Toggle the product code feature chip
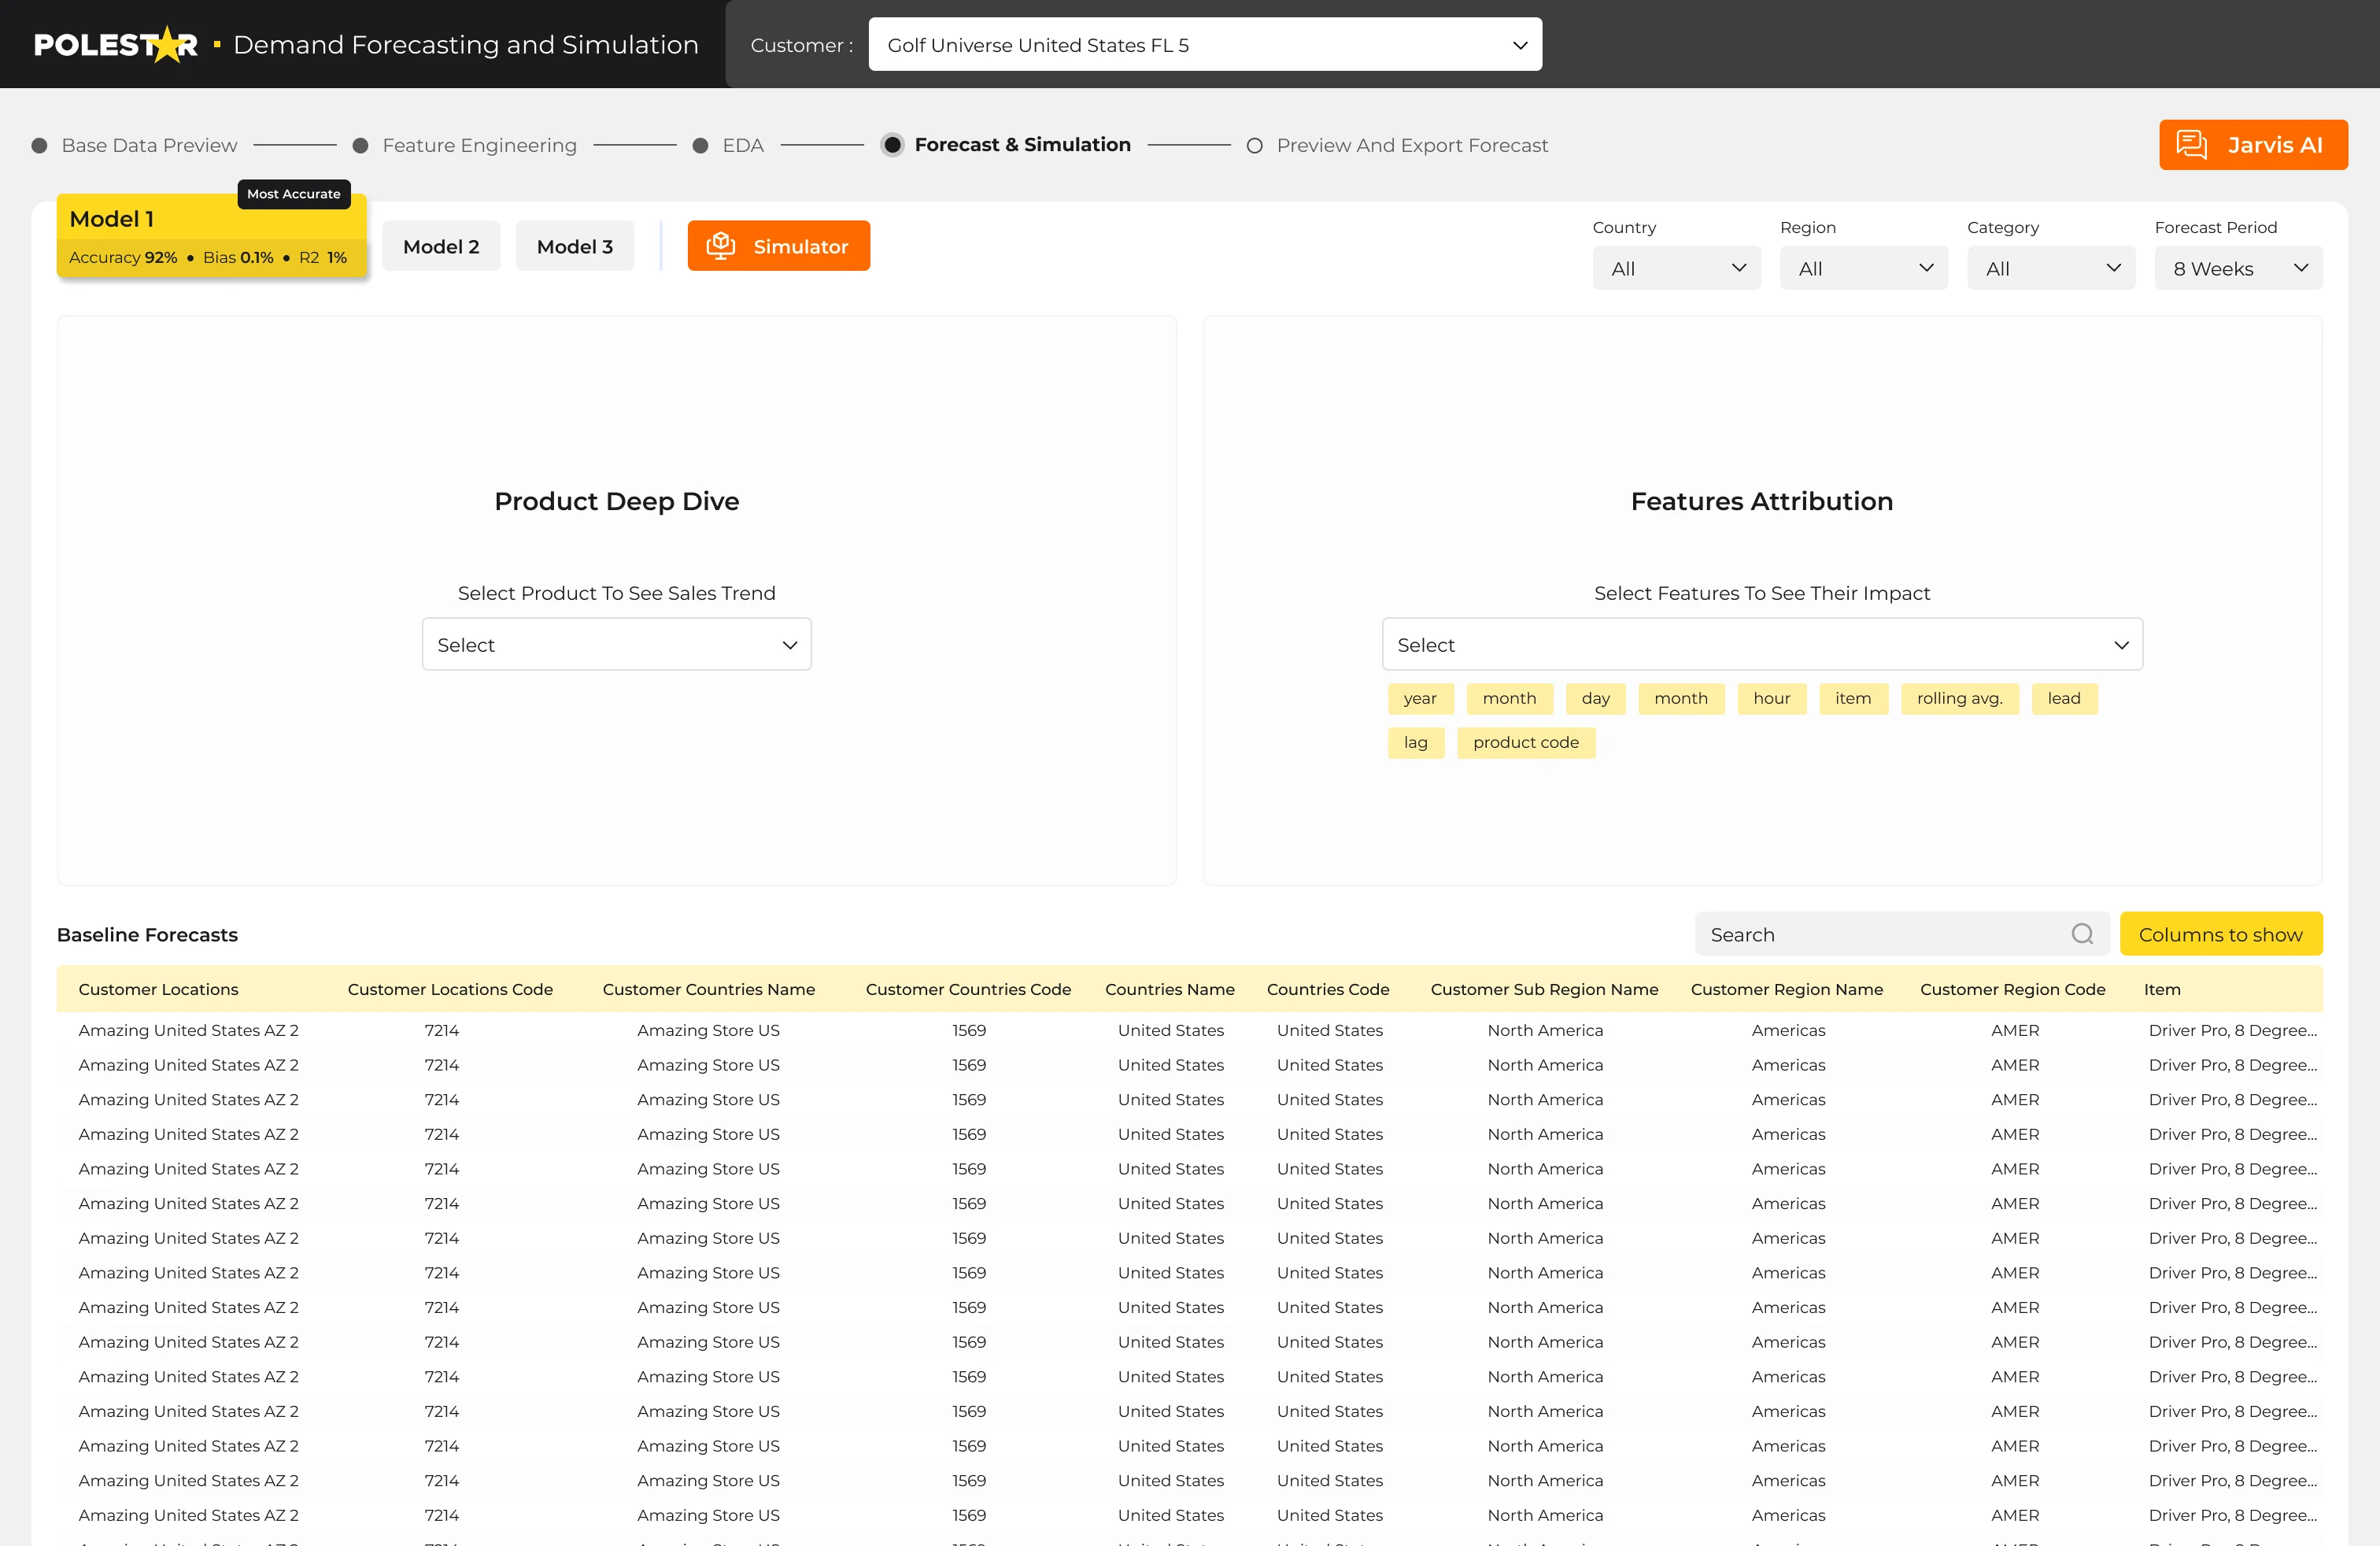The image size is (2380, 1546). point(1525,742)
